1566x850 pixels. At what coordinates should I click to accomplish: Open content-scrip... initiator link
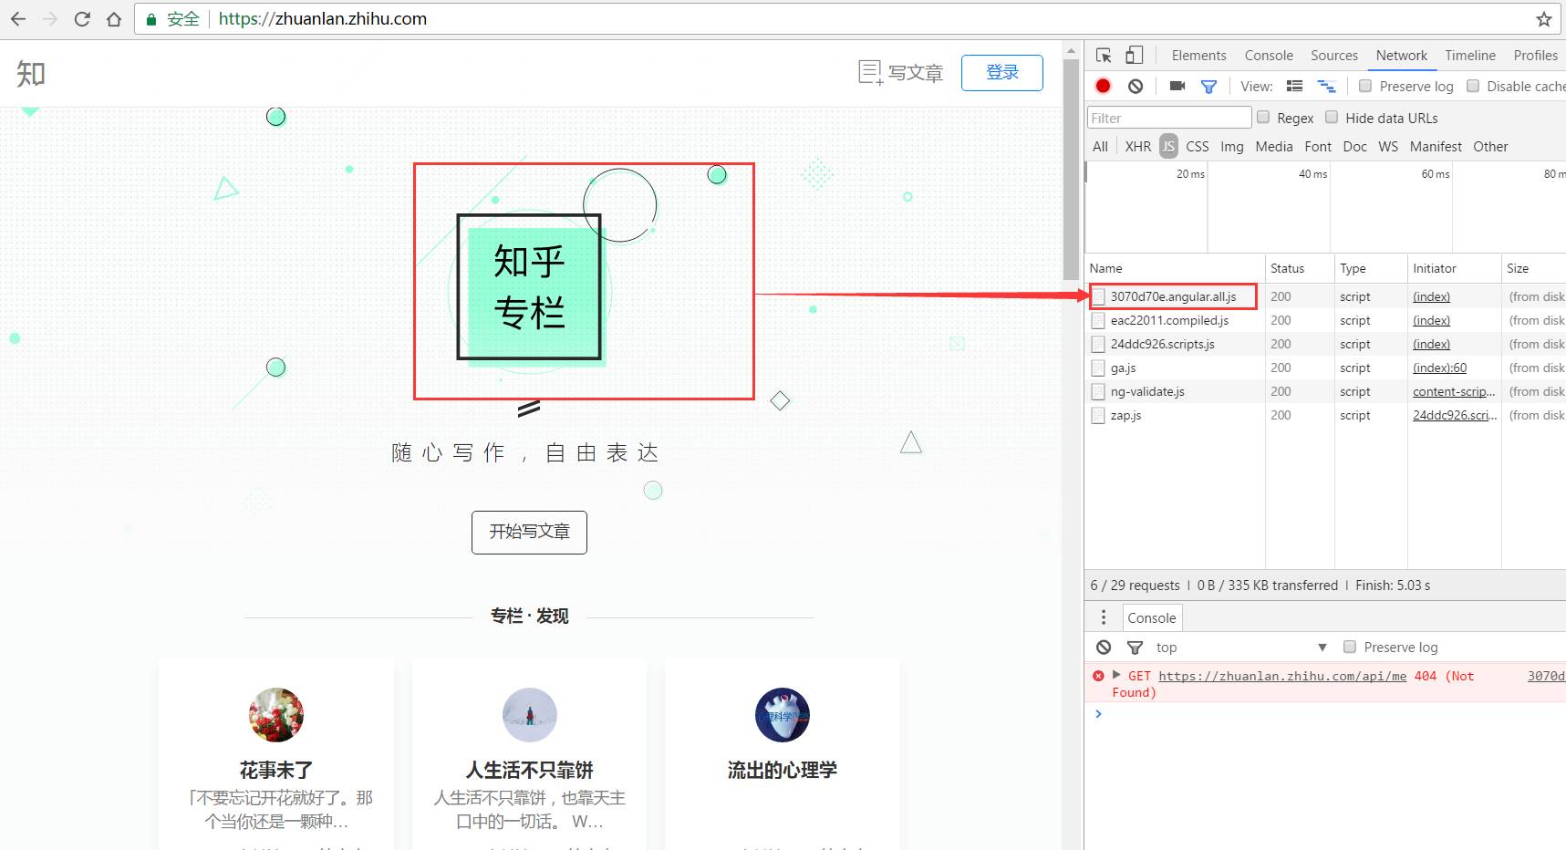[1454, 391]
